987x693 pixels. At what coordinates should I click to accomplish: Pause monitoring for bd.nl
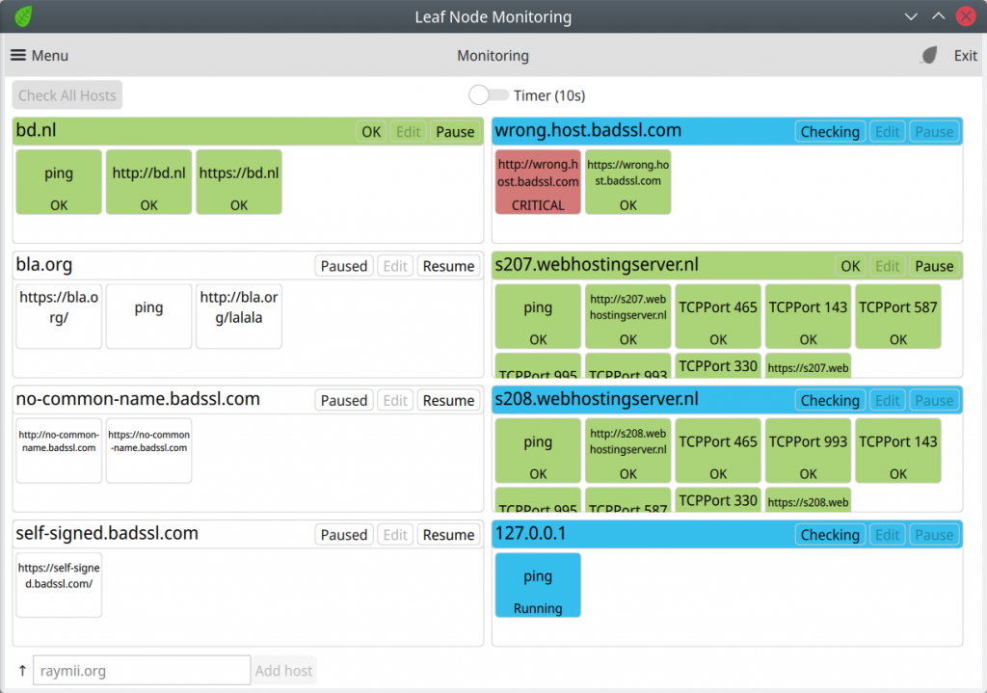[x=455, y=131]
